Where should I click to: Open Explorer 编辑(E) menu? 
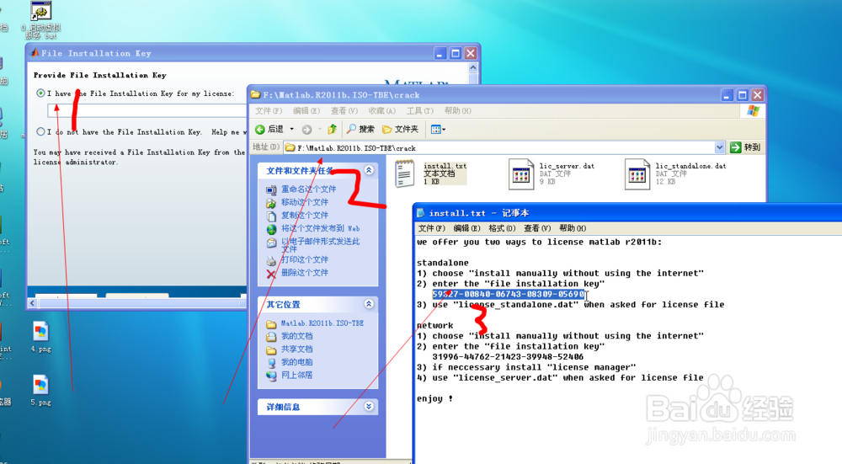pyautogui.click(x=306, y=110)
